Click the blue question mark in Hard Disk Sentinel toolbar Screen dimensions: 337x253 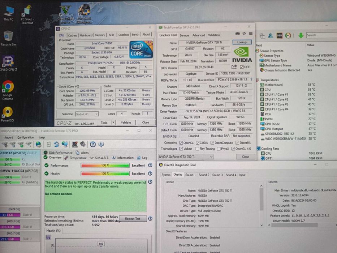92,144
